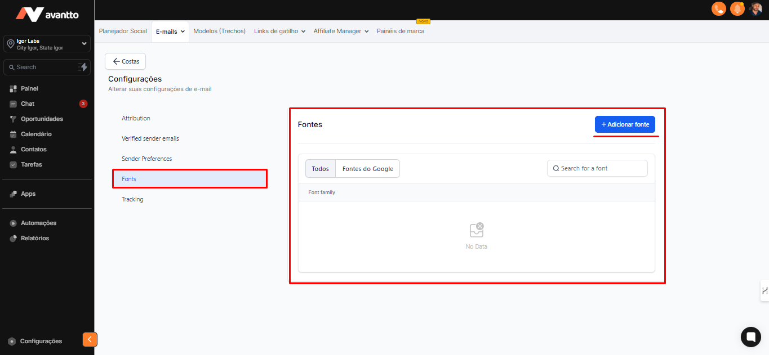
Task: Go to Relatórios in sidebar
Action: (x=35, y=238)
